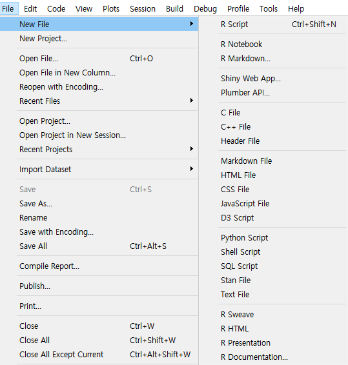Open the Build menu
This screenshot has height=365, width=348.
(174, 9)
